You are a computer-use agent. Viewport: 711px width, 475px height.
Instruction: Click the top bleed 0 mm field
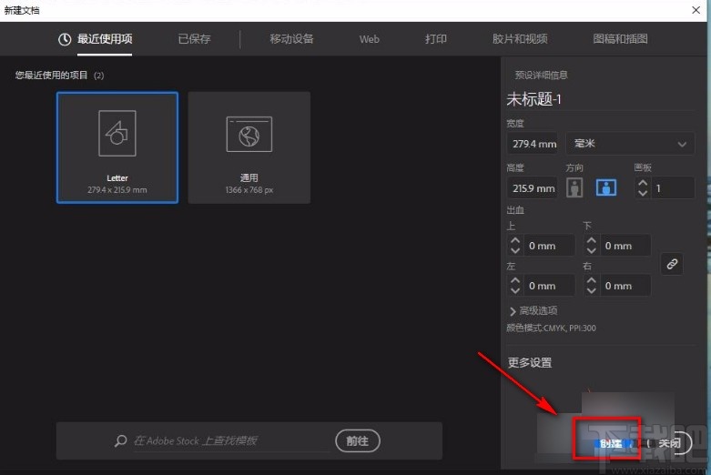(x=549, y=246)
